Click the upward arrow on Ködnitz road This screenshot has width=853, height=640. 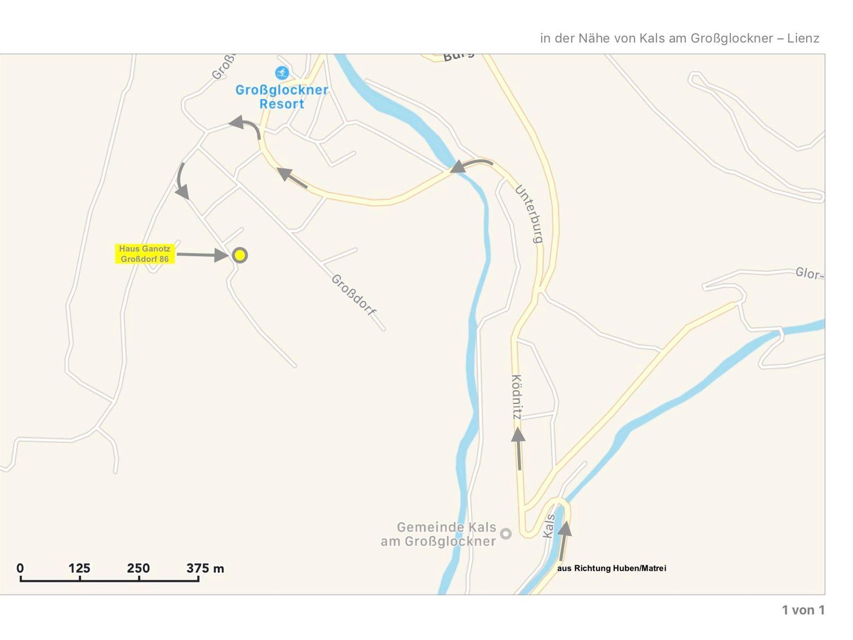click(x=519, y=449)
